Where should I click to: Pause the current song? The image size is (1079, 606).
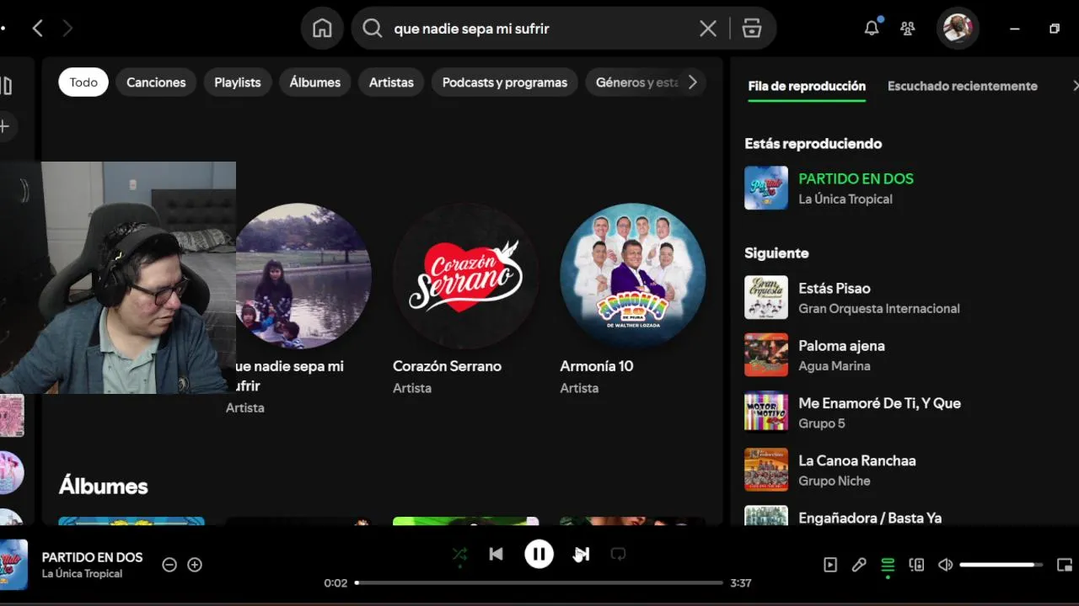[x=539, y=554]
